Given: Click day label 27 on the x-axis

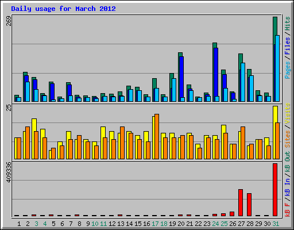Looking at the screenshot, I should pos(241,224).
